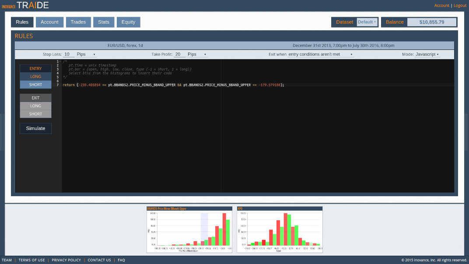Switch to the EXIT rules section
Image resolution: width=469 pixels, height=264 pixels.
[35, 98]
